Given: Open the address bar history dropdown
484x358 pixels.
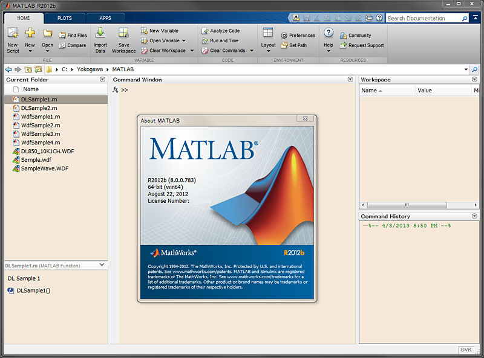Looking at the screenshot, I should [x=466, y=69].
